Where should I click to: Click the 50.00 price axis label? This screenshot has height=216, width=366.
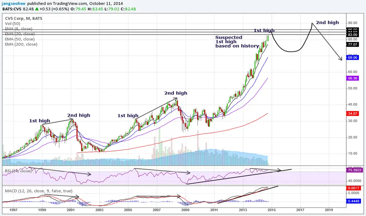pyautogui.click(x=353, y=88)
